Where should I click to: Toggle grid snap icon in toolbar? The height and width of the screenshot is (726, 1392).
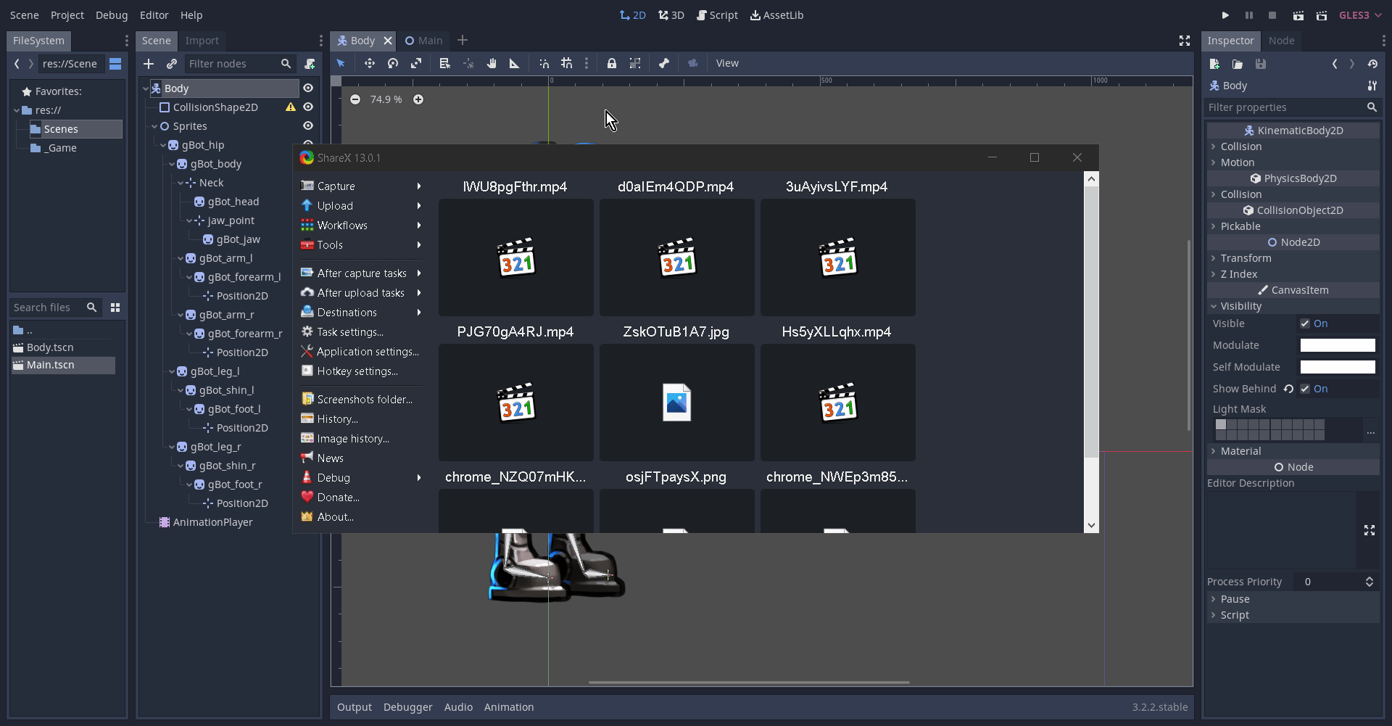[x=567, y=64]
